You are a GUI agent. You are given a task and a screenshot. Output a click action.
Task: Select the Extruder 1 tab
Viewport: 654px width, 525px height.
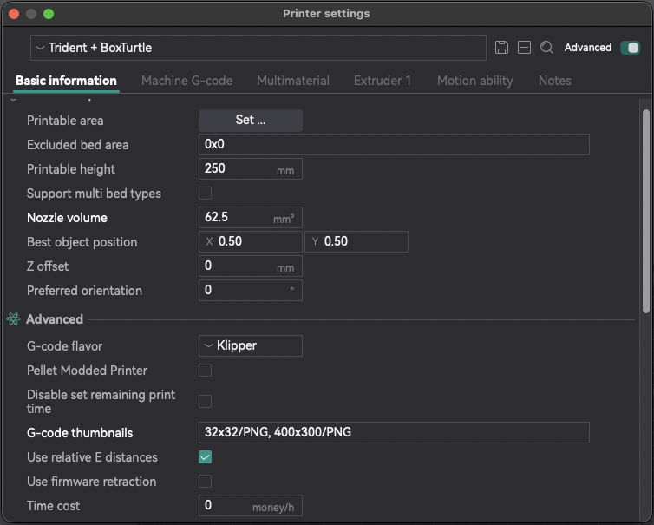[382, 81]
